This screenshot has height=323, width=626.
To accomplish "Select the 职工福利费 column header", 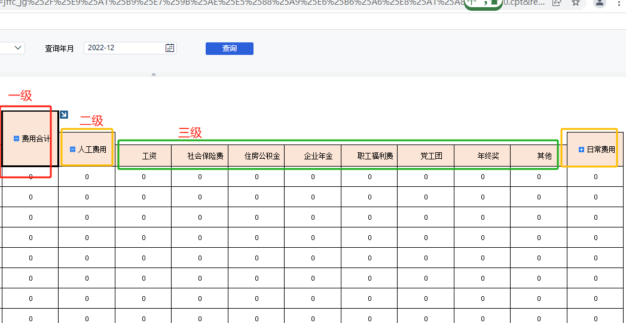I will [375, 156].
